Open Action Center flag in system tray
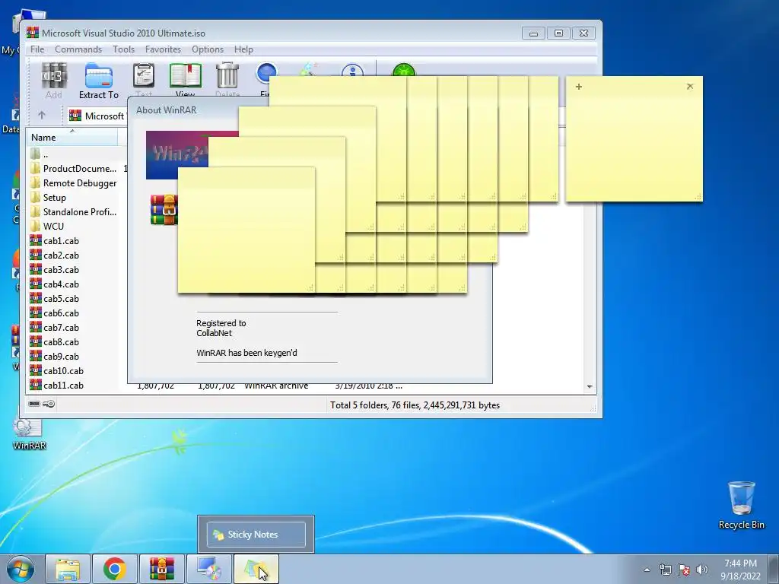 684,570
